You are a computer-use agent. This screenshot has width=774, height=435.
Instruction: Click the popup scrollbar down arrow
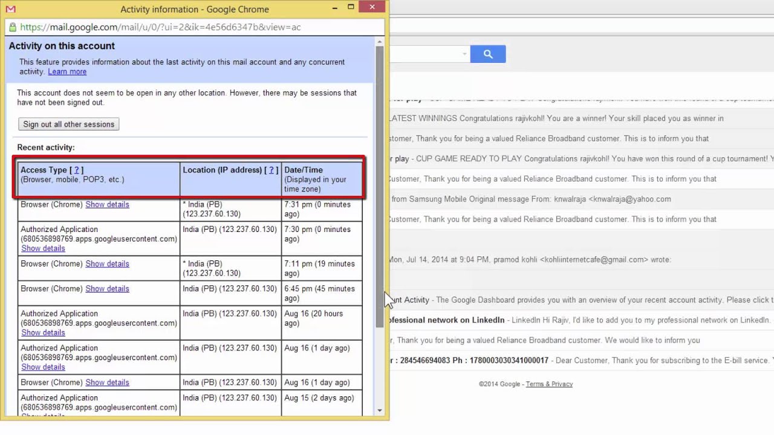[x=380, y=411]
